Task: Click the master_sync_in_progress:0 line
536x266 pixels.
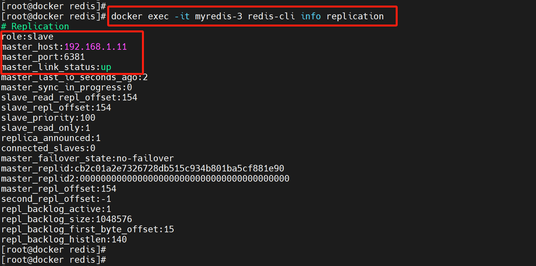Action: (67, 87)
